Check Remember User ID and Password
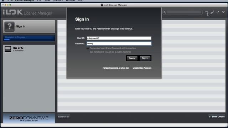The image size is (228, 128). coord(88,48)
